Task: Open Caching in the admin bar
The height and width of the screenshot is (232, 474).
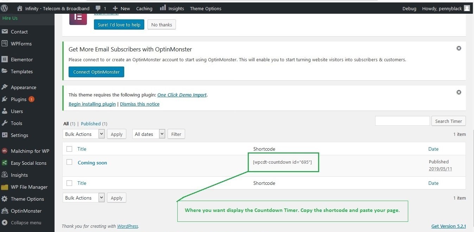Action: pyautogui.click(x=144, y=8)
